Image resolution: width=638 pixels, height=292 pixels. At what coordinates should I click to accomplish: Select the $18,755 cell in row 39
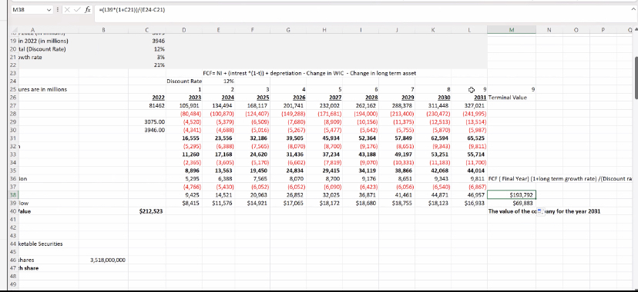(397, 203)
